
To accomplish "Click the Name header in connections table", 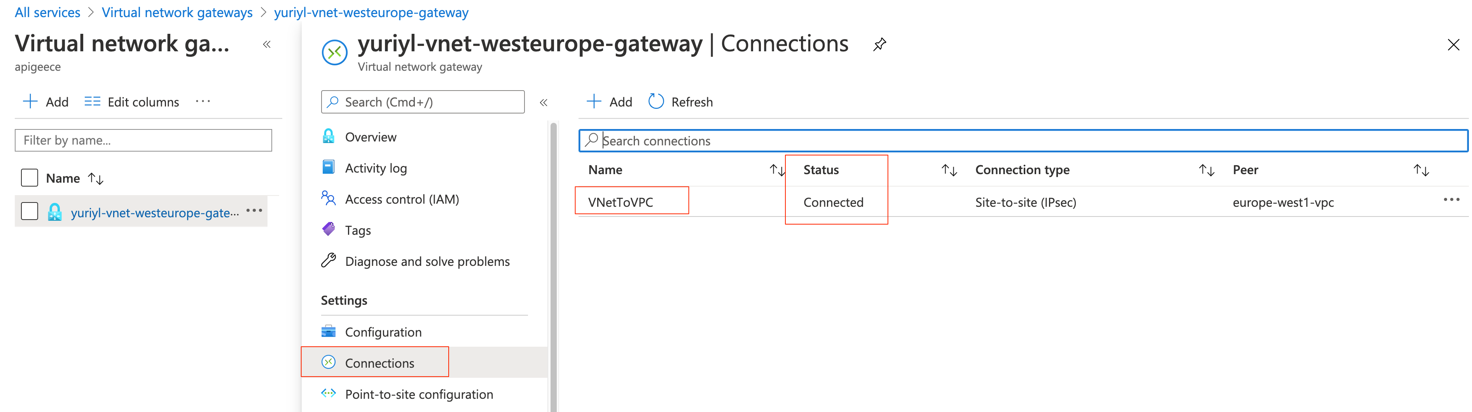I will click(605, 170).
